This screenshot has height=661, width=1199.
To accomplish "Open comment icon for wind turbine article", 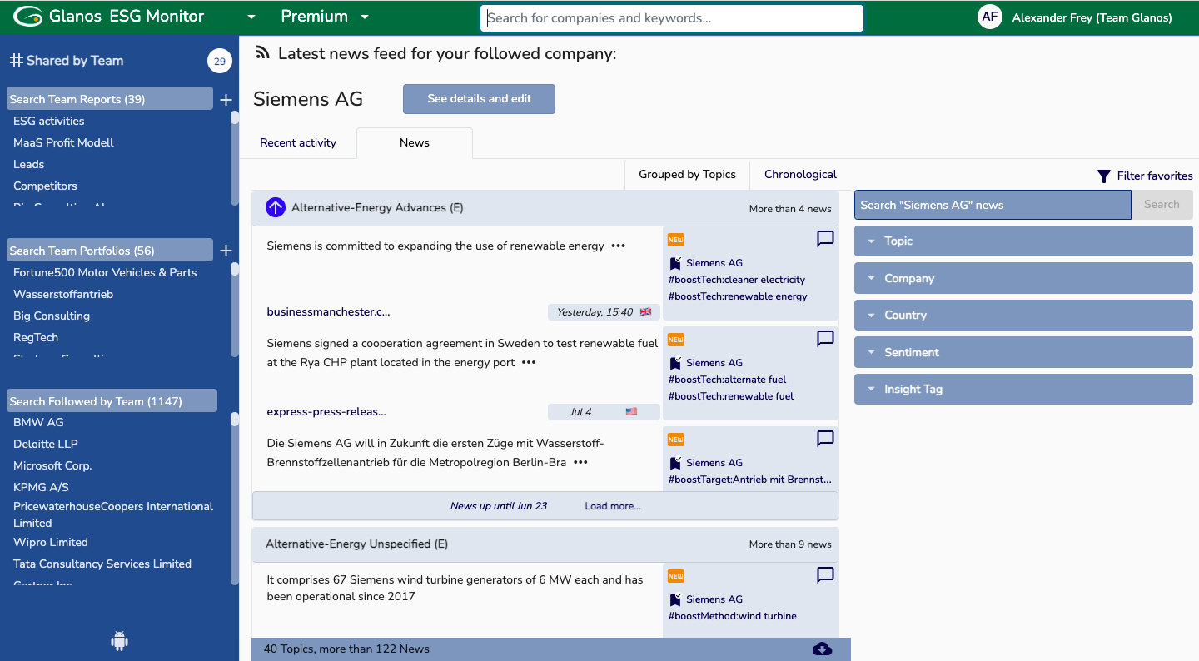I will 825,575.
